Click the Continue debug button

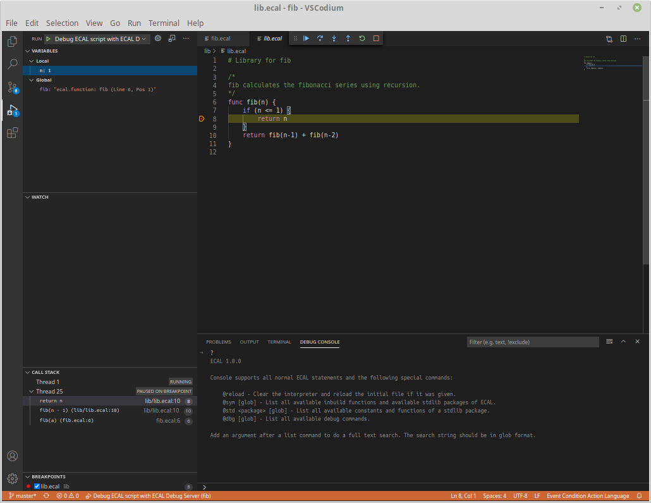pos(306,39)
